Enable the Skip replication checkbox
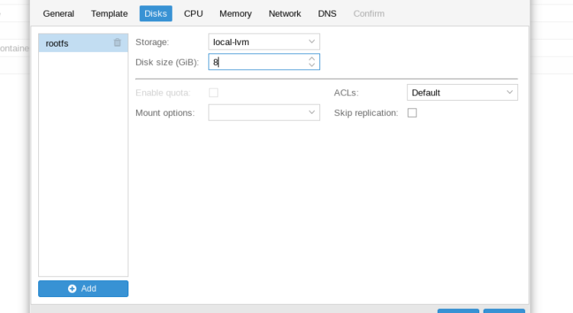 click(413, 113)
